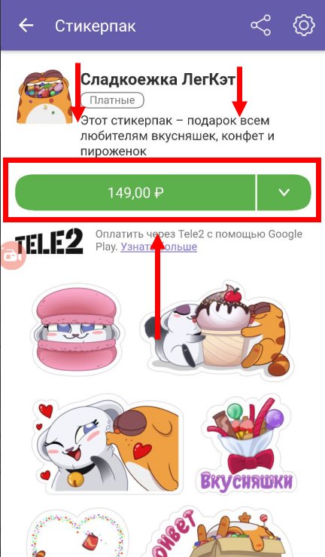The image size is (325, 557).
Task: Tap the Сладкоежка ЛегКэт pack avatar
Action: 45,96
